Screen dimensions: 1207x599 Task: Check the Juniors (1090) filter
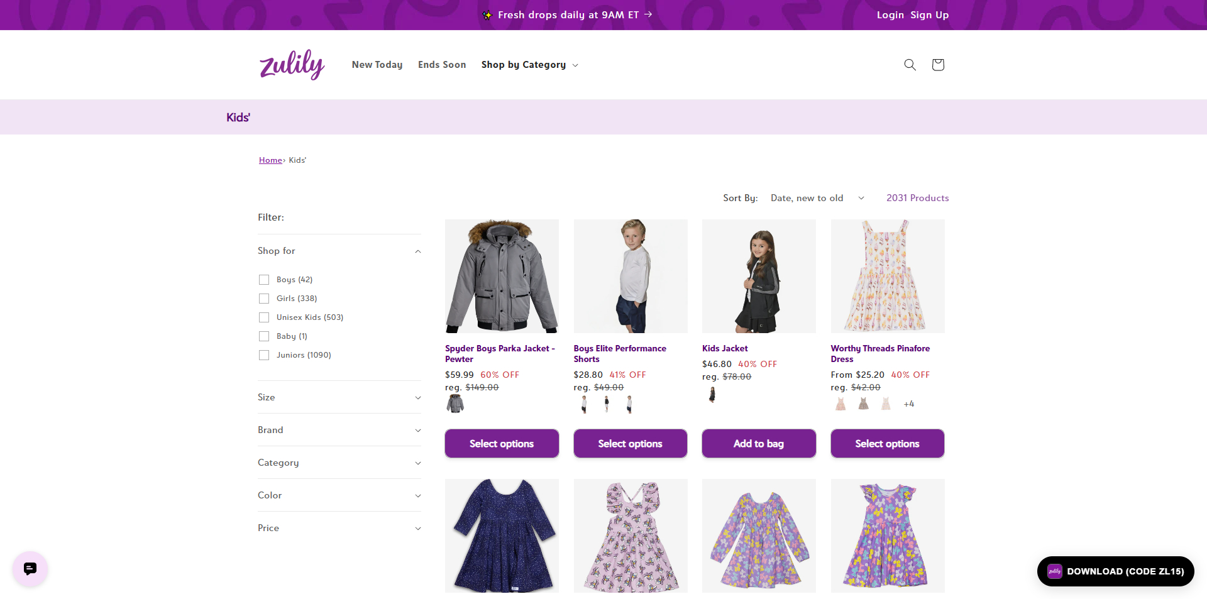[264, 355]
